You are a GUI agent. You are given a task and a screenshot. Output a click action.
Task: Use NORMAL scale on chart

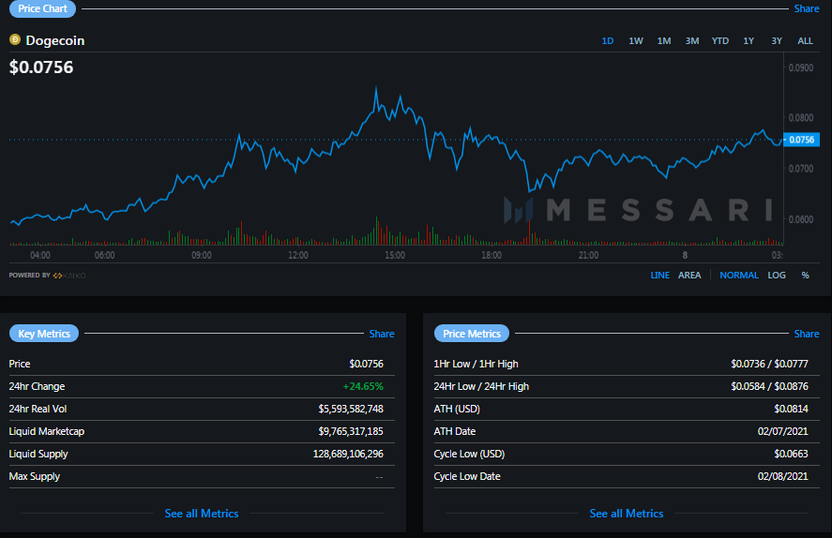(738, 276)
